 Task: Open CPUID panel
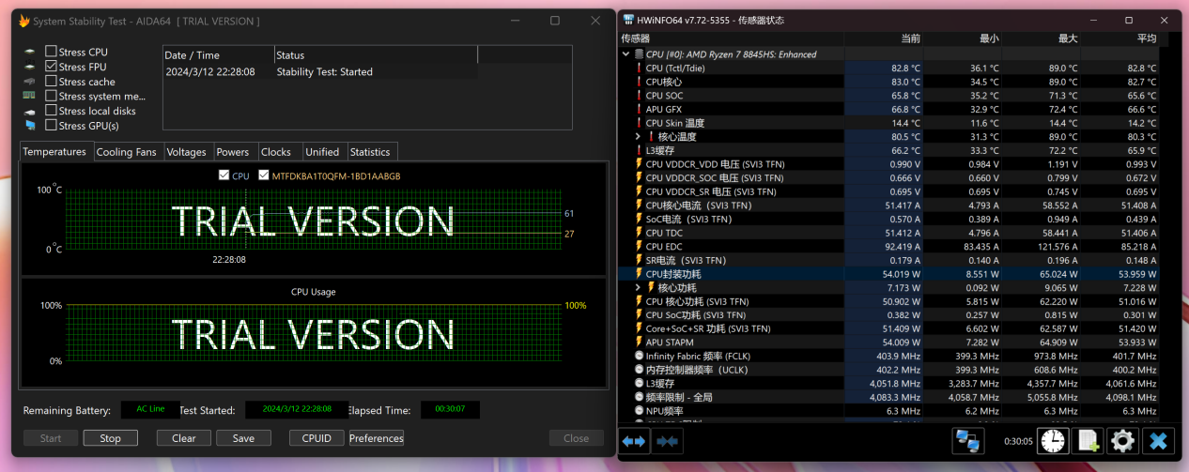[x=317, y=438]
